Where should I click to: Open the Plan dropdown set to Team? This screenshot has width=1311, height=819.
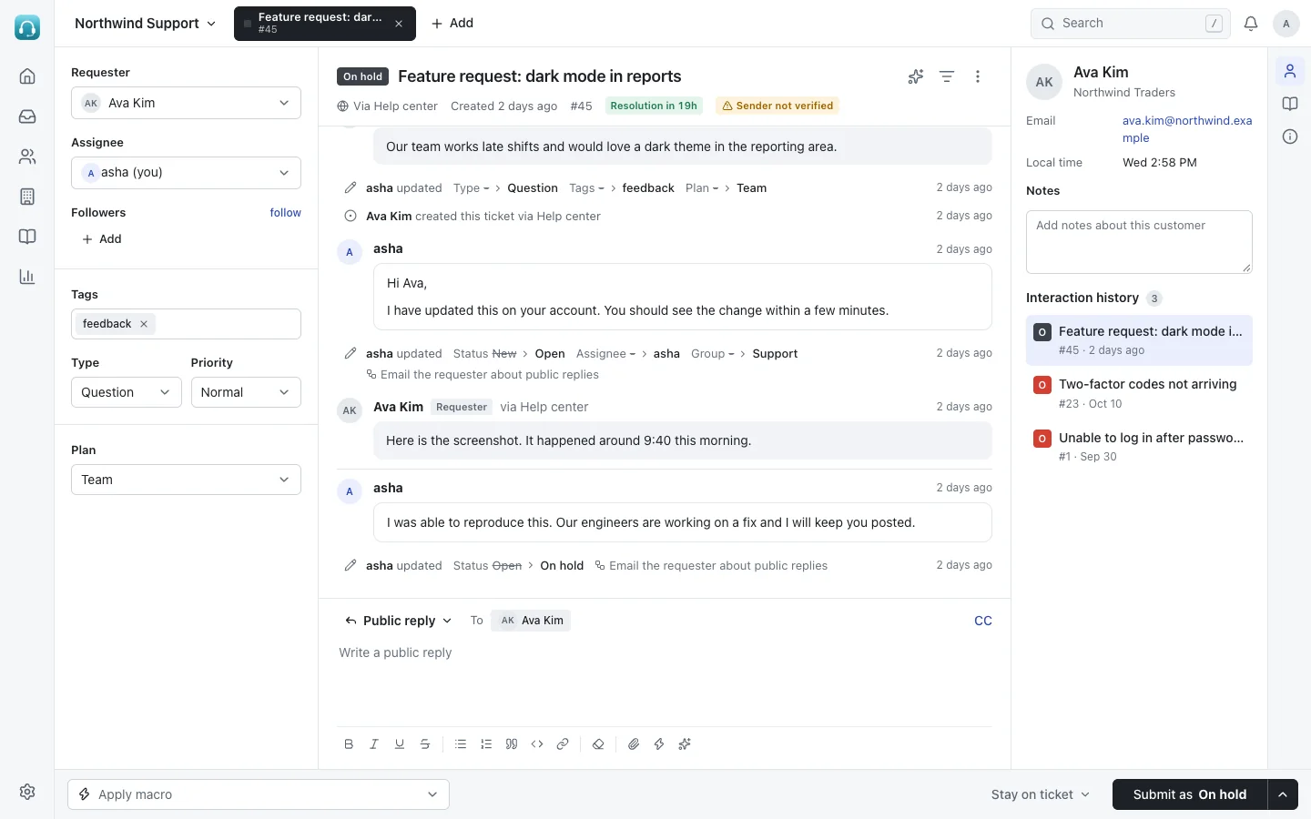186,480
